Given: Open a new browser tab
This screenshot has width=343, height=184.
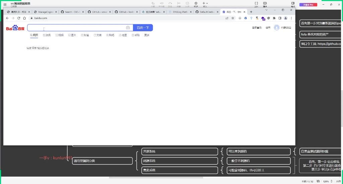Looking at the screenshot, I should tap(251, 12).
